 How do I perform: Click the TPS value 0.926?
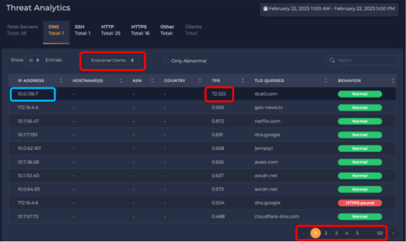218,107
